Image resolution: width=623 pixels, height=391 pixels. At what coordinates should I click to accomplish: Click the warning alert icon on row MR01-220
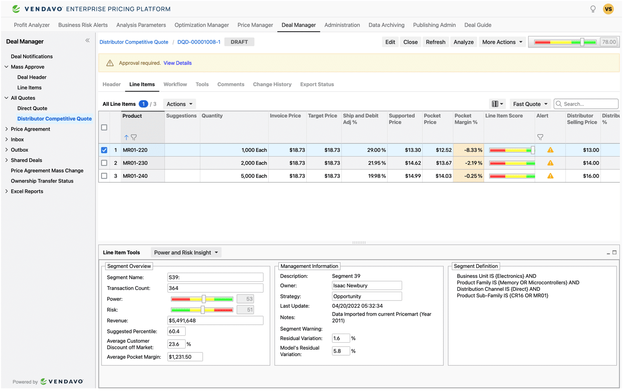point(550,149)
